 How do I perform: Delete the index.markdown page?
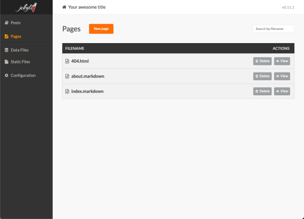[x=262, y=91]
